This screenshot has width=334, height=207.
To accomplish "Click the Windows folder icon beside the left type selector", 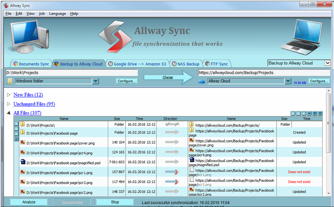I will pyautogui.click(x=9, y=81).
